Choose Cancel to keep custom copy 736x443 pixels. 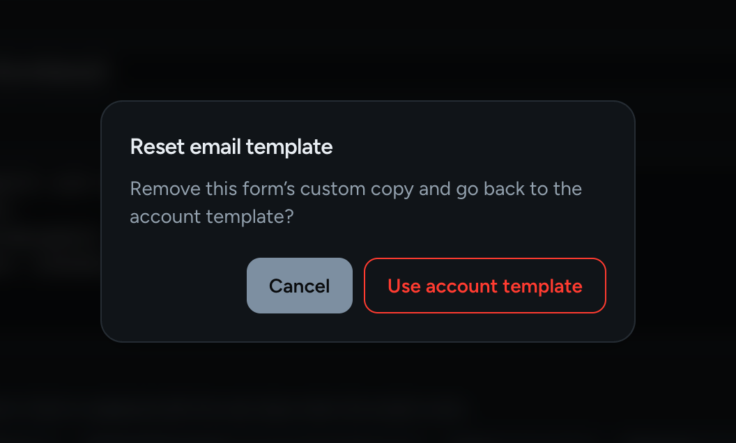(x=300, y=286)
